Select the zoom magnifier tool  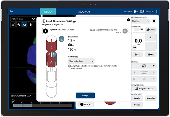[x=19, y=25]
